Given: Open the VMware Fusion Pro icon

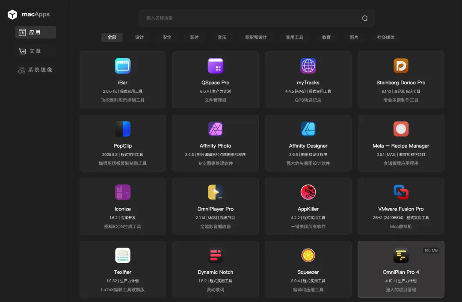Looking at the screenshot, I should tap(401, 192).
